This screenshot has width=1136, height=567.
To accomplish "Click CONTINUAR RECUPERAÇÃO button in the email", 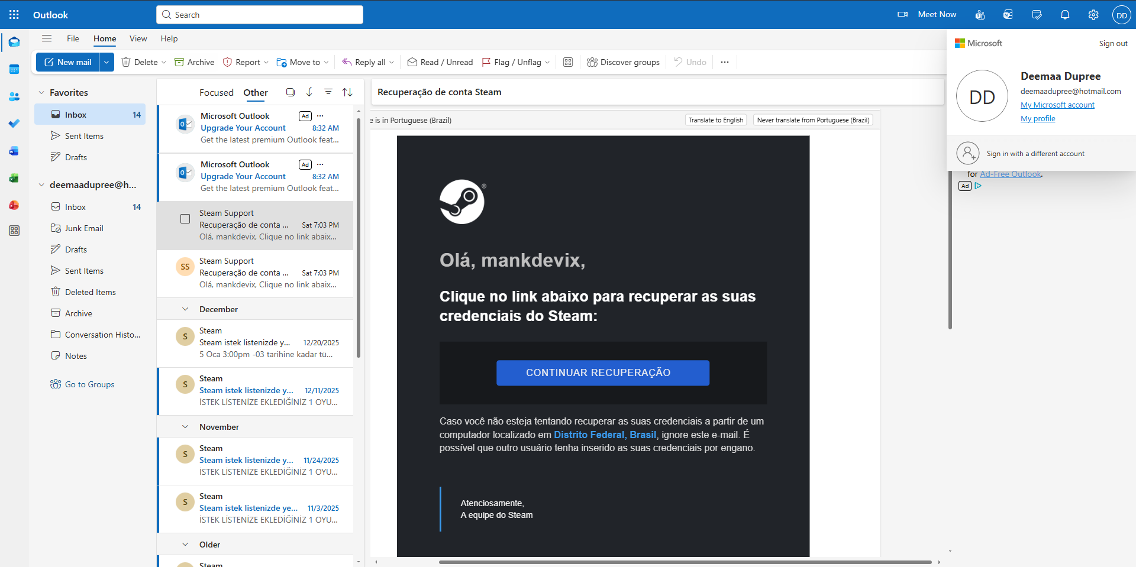I will pyautogui.click(x=603, y=373).
